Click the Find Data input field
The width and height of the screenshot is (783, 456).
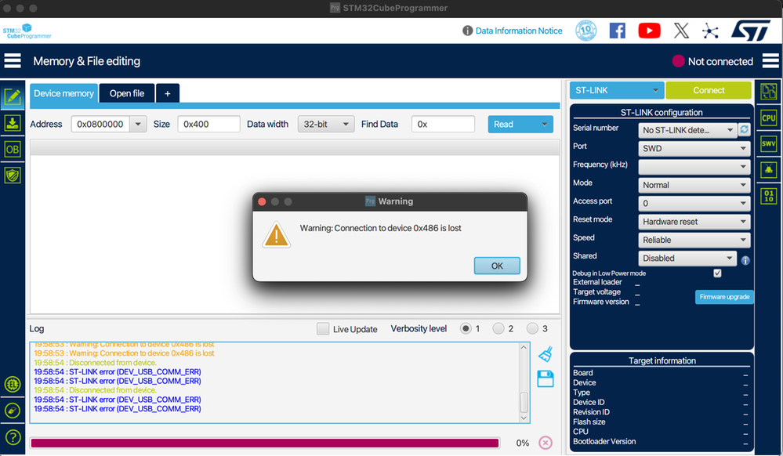click(x=443, y=124)
